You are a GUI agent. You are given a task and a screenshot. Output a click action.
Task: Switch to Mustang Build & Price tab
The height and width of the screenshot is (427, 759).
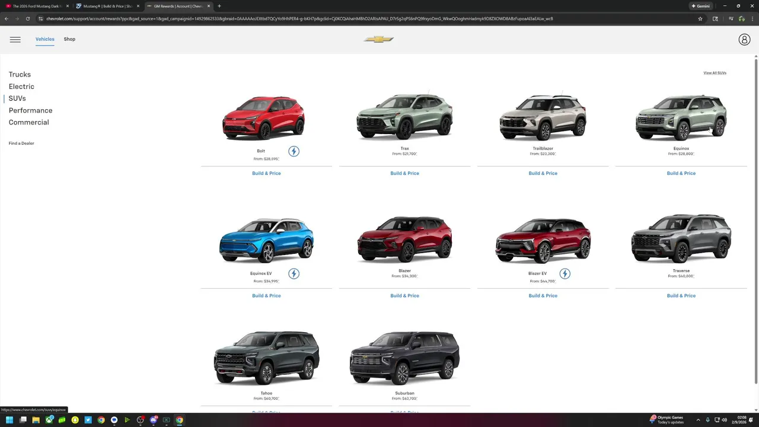click(108, 6)
